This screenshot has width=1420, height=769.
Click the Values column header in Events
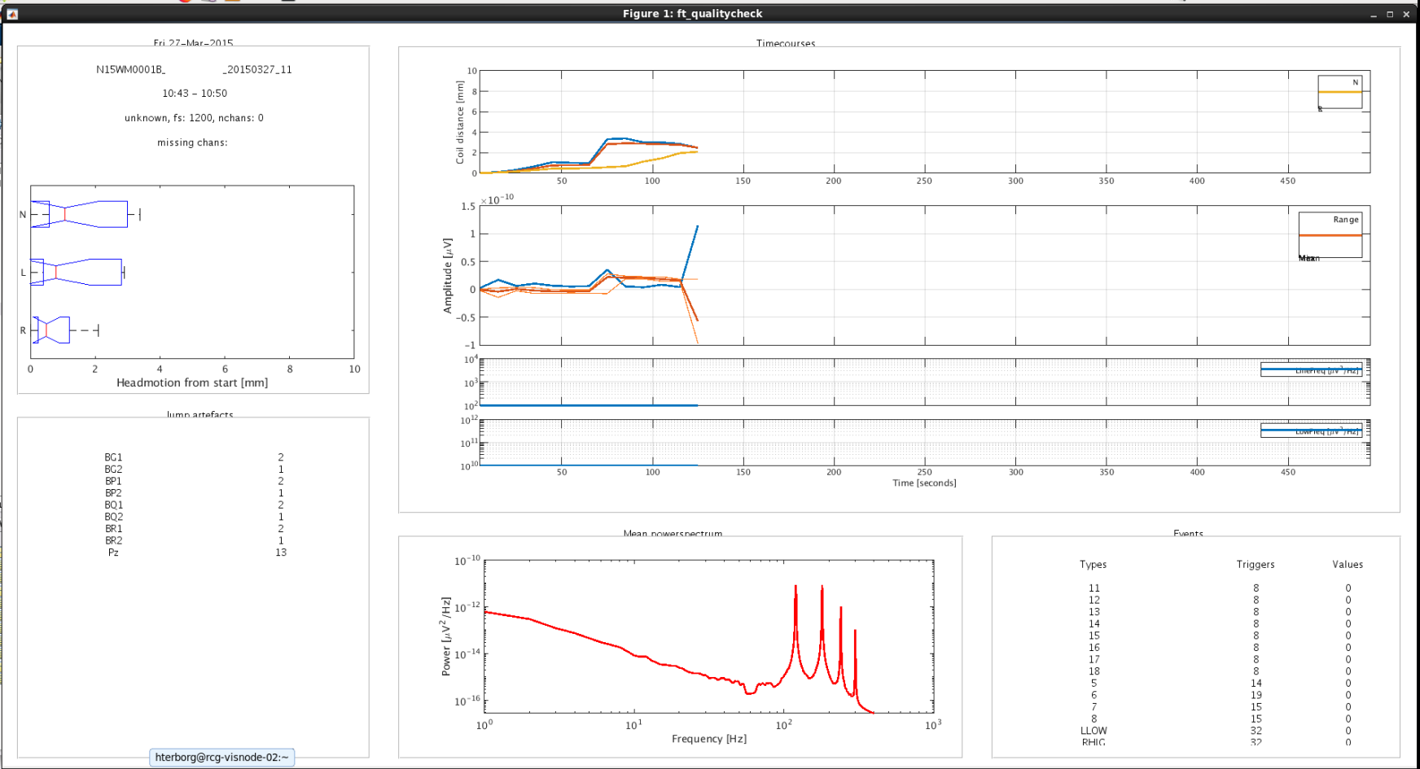[1347, 565]
